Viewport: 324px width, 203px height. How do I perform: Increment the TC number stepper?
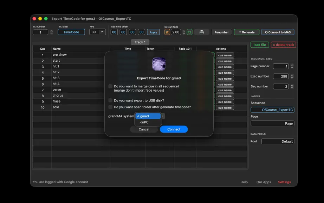(x=51, y=31)
